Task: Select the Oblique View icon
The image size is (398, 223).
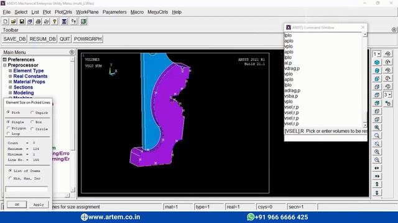Action: pyautogui.click(x=377, y=71)
